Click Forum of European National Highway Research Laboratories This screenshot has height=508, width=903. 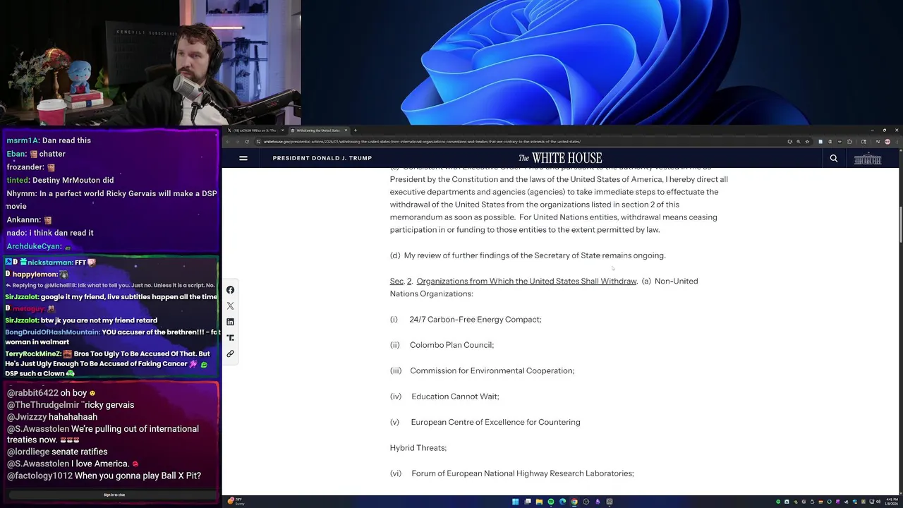(x=523, y=473)
